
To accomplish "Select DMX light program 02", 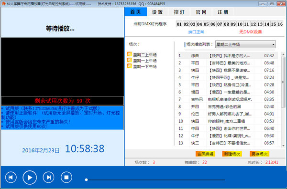I will coord(186,24).
